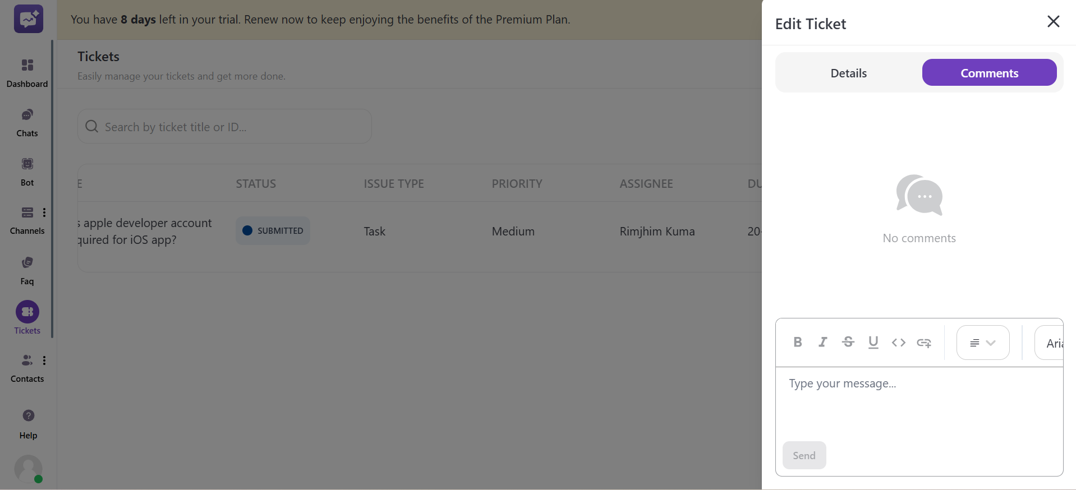
Task: Toggle underline formatting in editor
Action: [x=873, y=342]
